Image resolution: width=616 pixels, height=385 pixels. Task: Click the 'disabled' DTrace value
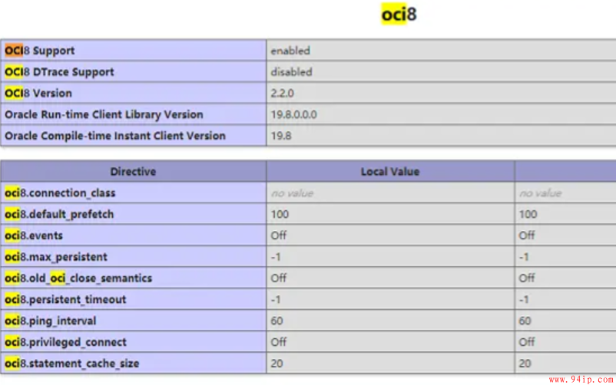tap(292, 72)
